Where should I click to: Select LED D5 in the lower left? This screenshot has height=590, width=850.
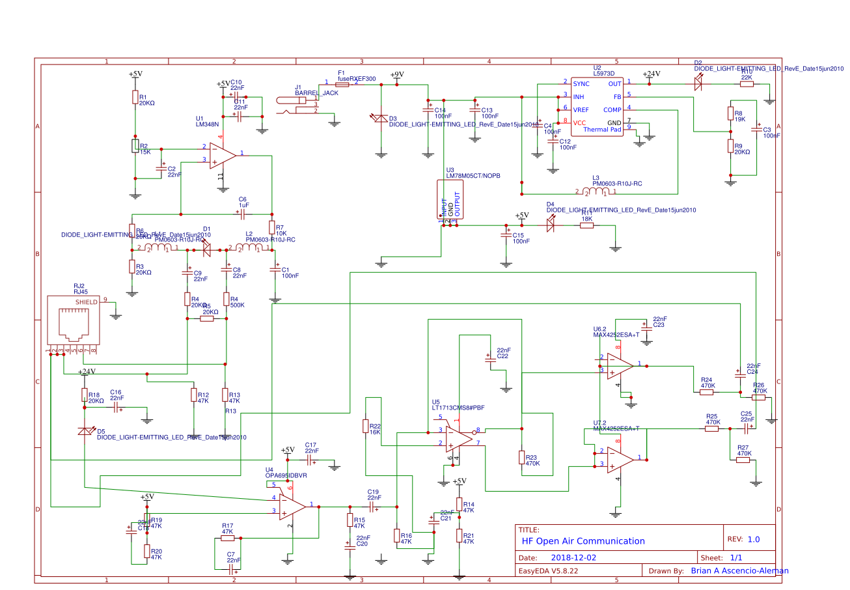(85, 431)
